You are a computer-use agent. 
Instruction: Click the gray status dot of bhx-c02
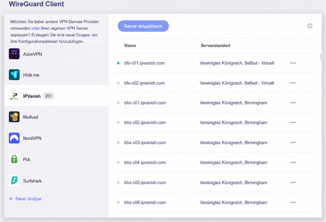[x=118, y=122]
